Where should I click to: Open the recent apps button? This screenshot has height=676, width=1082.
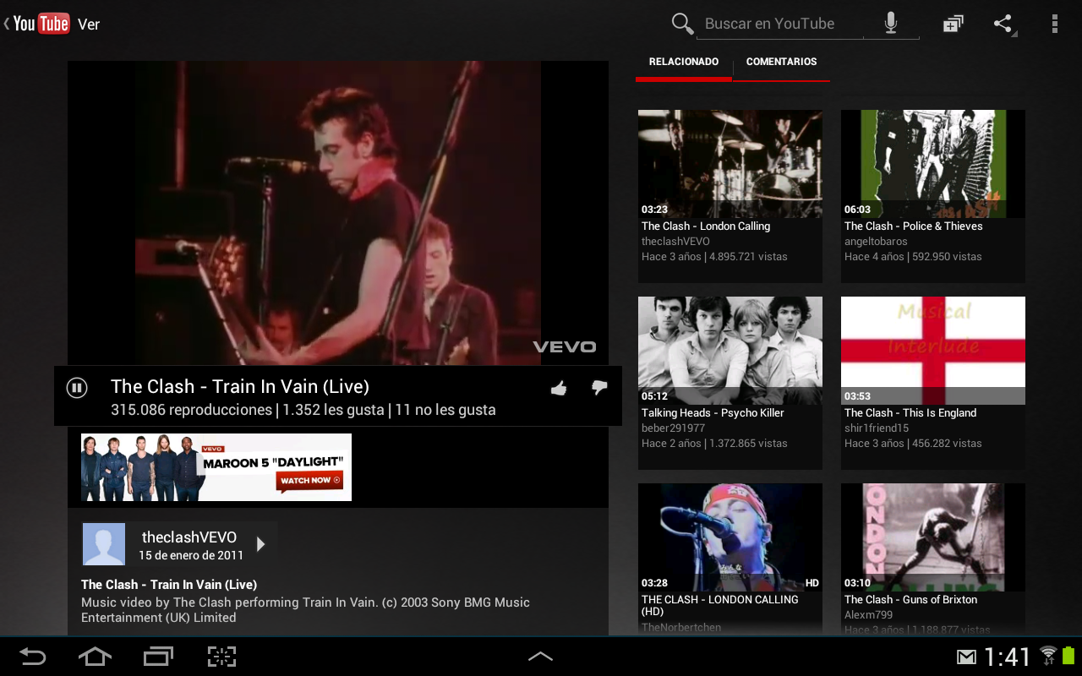(x=158, y=657)
